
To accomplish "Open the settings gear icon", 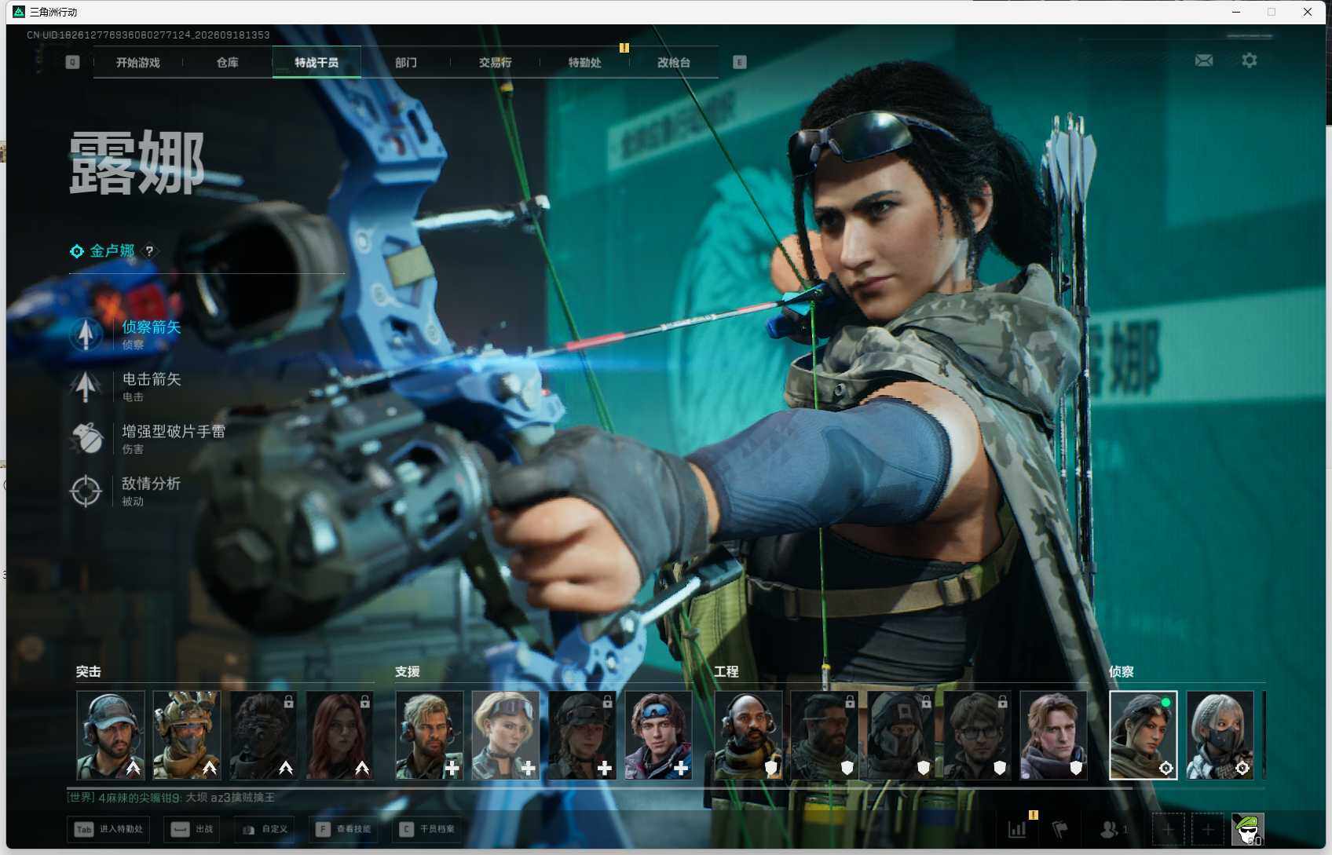I will (1249, 60).
